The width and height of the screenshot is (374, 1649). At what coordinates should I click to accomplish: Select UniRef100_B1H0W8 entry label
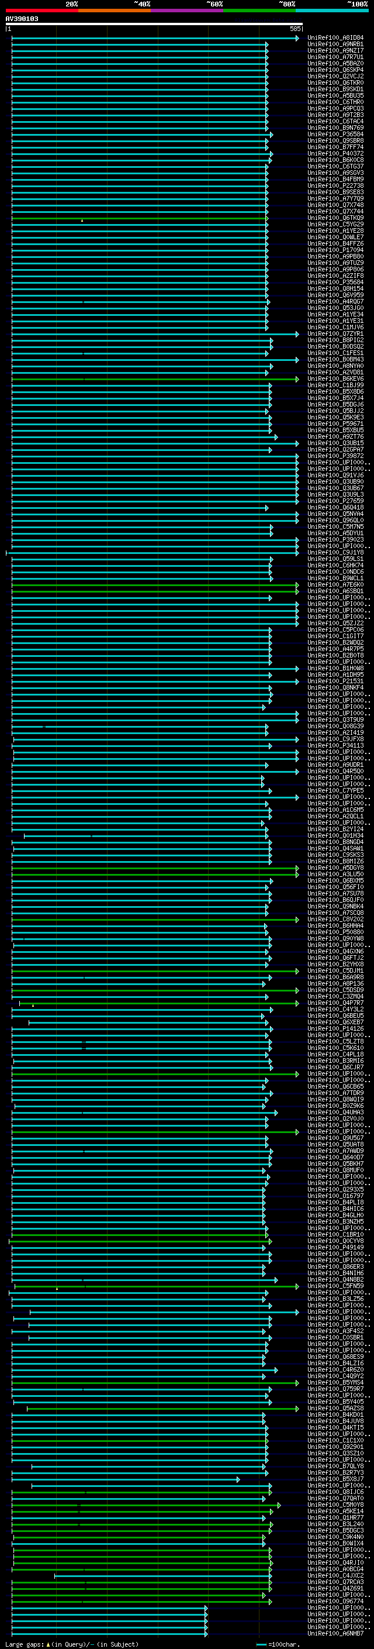click(335, 669)
